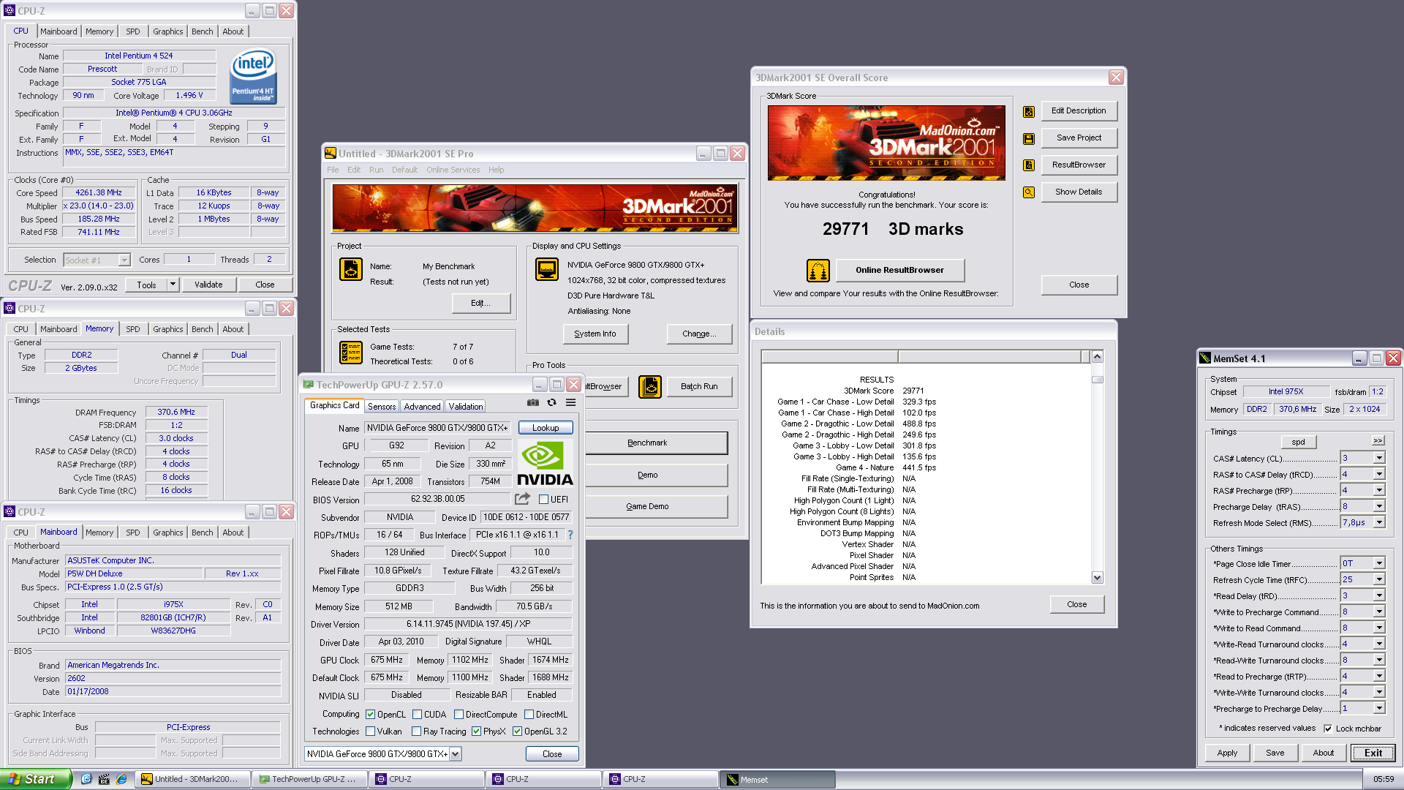
Task: Click the Lookup button in GPU-Z
Action: pos(546,427)
